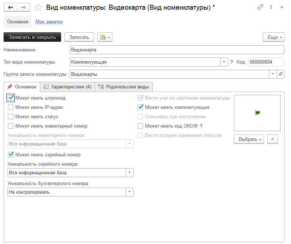Screen dimensions: 291x244
Task: Click help question mark next to ОКОФ
Action: tap(201, 126)
